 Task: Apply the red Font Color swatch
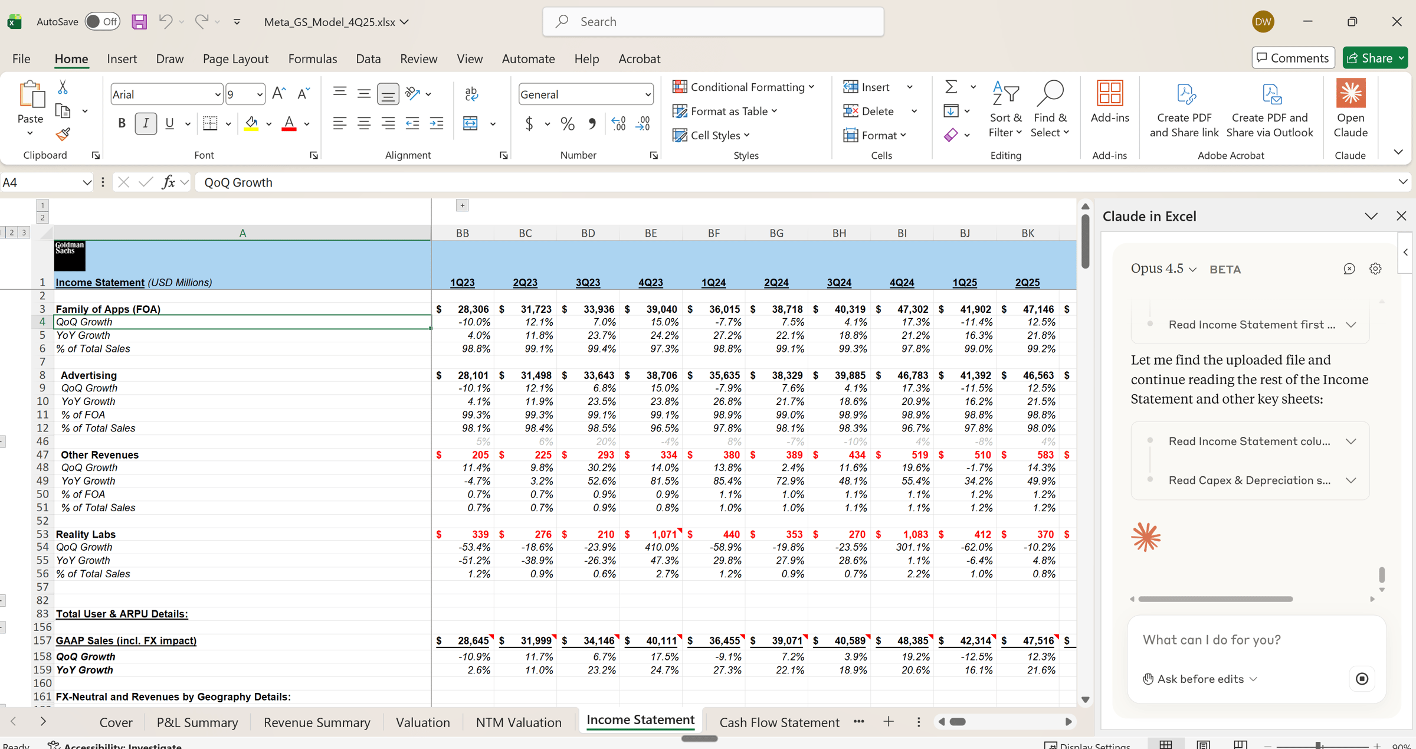point(289,123)
